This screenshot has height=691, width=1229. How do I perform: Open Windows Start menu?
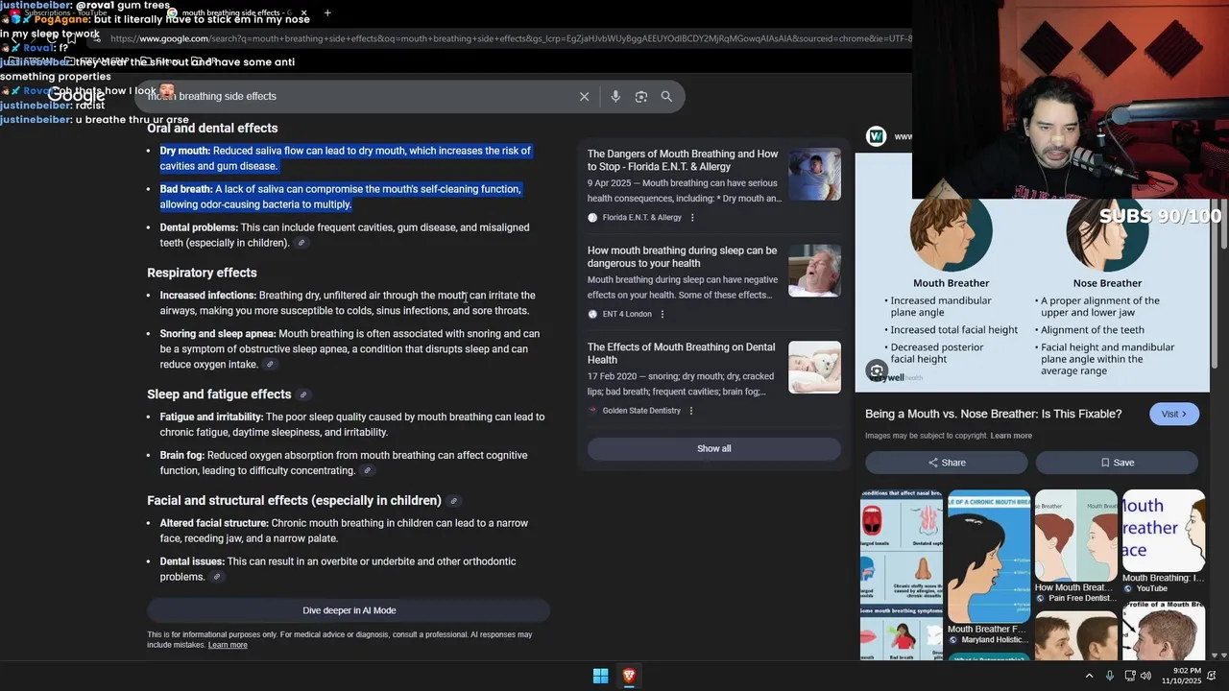(x=600, y=676)
